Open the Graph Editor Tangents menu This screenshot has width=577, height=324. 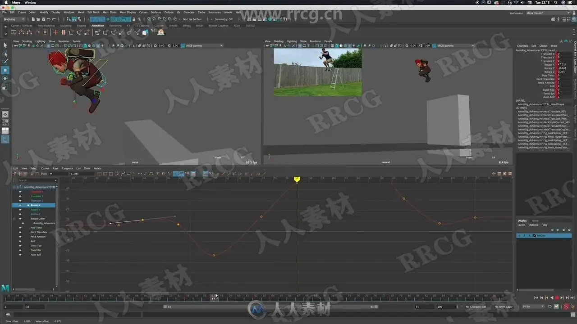[x=67, y=168]
